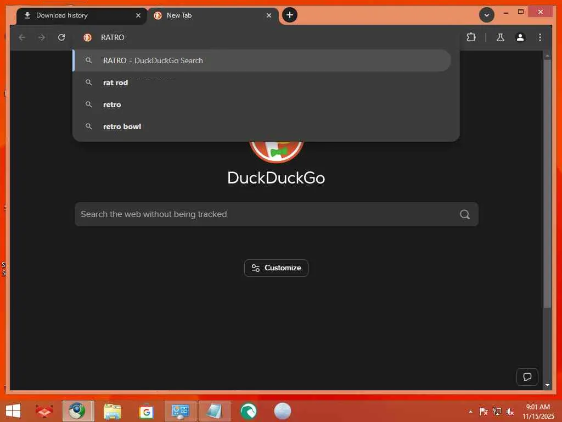Open File Explorer from taskbar
562x422 pixels.
[x=112, y=411]
